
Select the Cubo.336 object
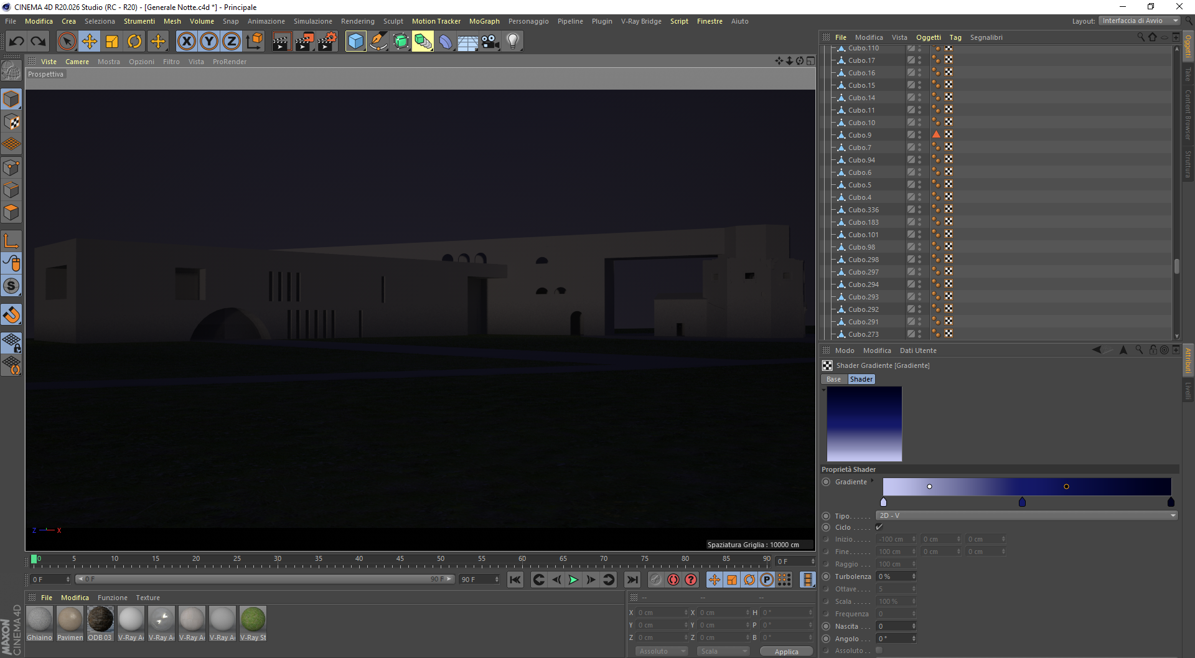click(863, 210)
